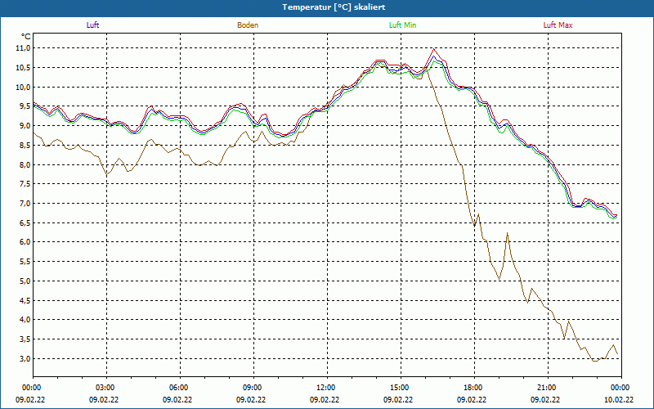The width and height of the screenshot is (654, 409).
Task: Click the °C unit label on axis
Action: coord(26,37)
